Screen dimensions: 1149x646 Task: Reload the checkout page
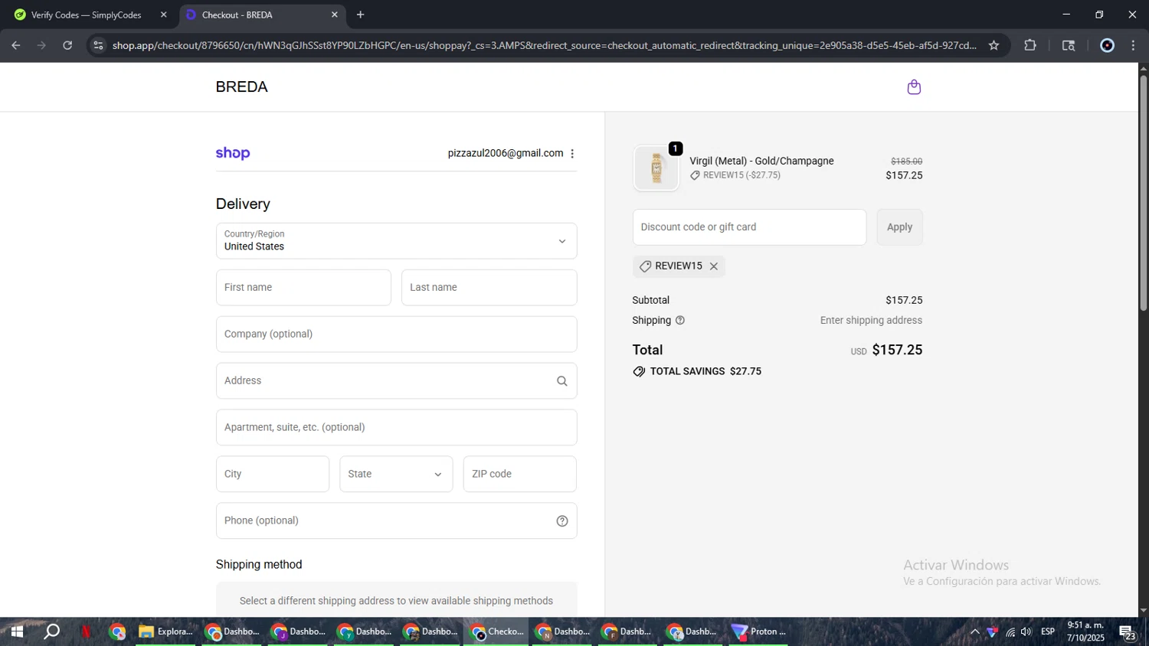(x=67, y=45)
